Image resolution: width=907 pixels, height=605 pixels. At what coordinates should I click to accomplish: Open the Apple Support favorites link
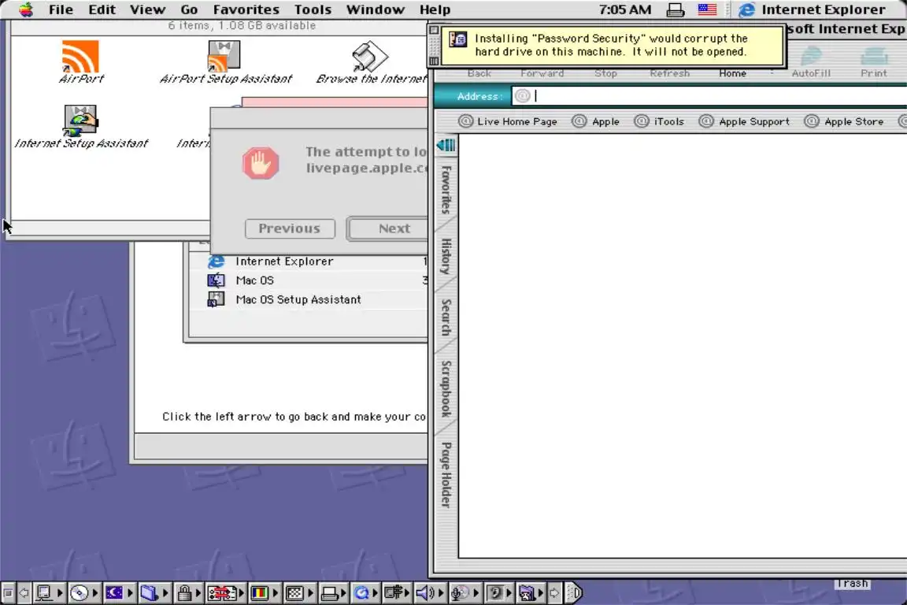coord(744,121)
